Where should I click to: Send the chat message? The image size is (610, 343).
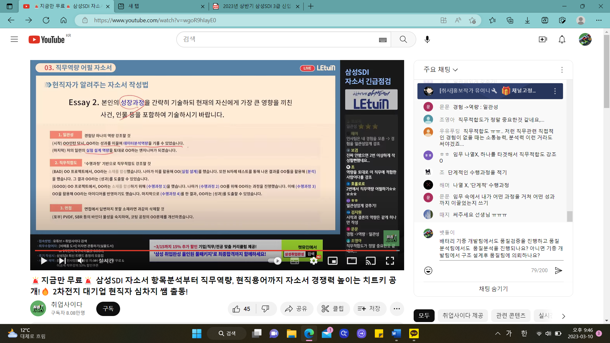coord(558,270)
